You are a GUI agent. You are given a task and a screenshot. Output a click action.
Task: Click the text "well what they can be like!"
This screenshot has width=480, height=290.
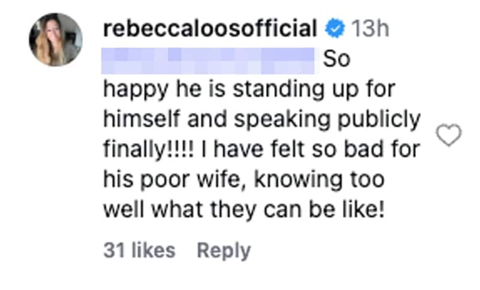242,210
